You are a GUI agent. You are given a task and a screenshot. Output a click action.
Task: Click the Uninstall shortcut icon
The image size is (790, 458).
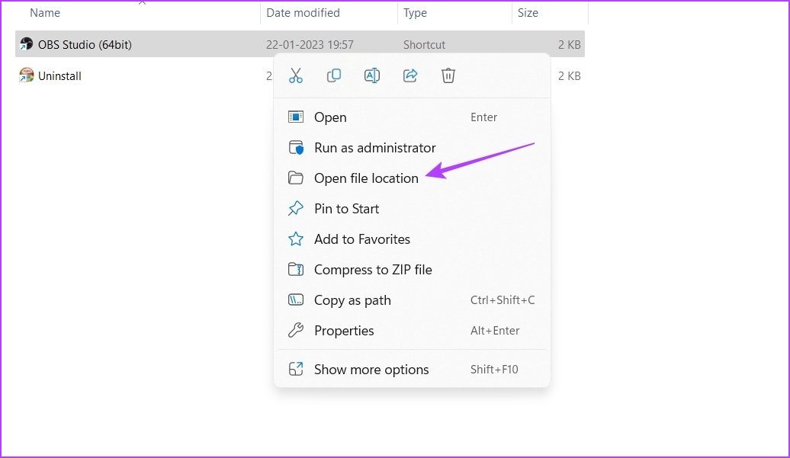click(27, 75)
